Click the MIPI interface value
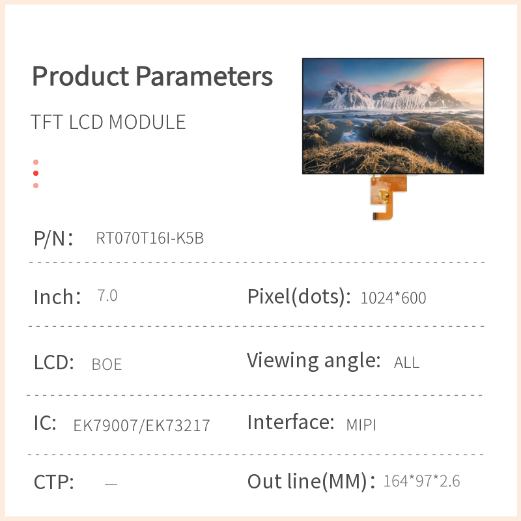 [361, 425]
